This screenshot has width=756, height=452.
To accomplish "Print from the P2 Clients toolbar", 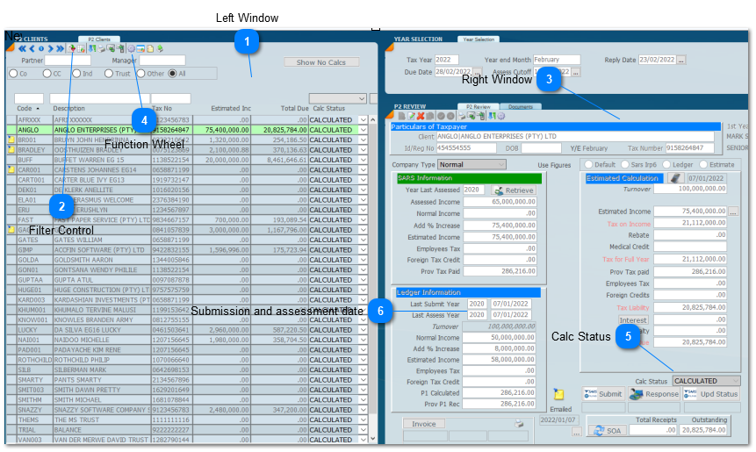I will [x=101, y=48].
